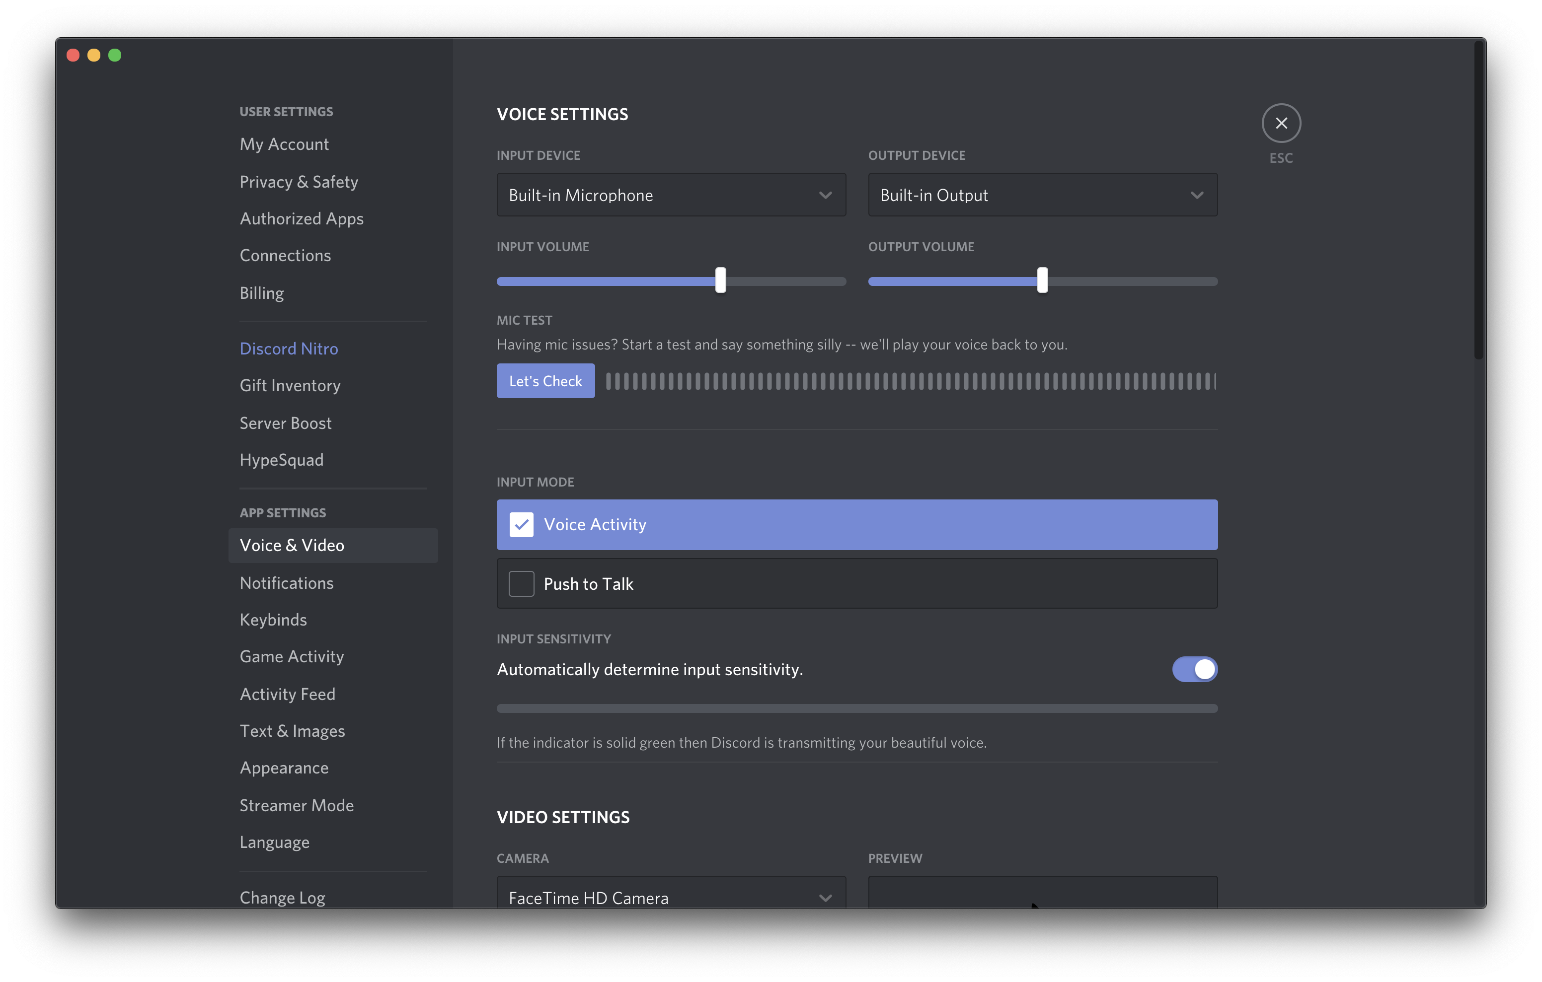
Task: Go to My Account settings
Action: (x=284, y=144)
